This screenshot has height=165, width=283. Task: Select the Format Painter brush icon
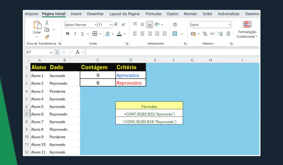click(47, 37)
